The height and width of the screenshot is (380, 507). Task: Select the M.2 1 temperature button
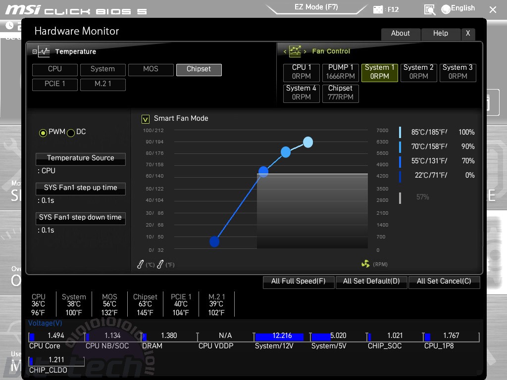[x=103, y=84]
